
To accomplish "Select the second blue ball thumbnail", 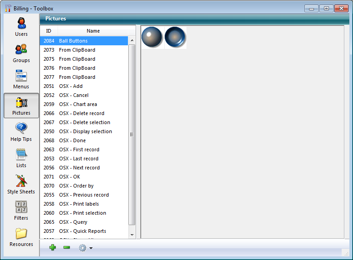I will pyautogui.click(x=175, y=37).
